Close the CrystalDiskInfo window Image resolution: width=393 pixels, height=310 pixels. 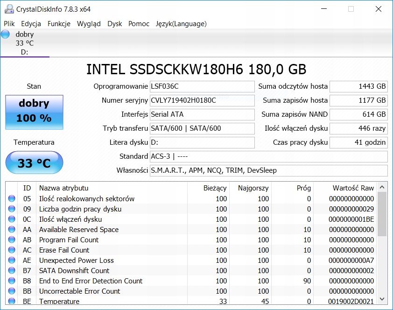click(379, 9)
